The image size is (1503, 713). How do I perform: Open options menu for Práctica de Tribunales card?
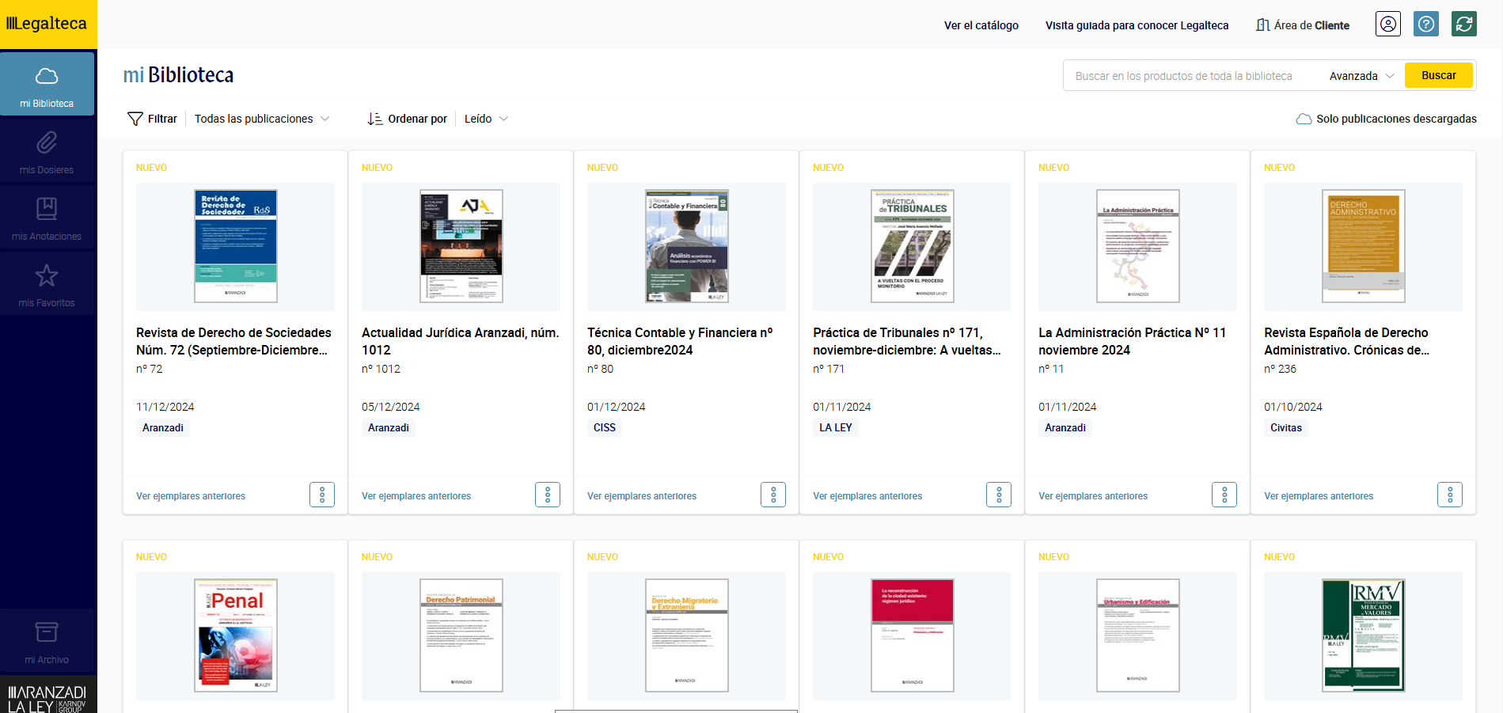999,495
